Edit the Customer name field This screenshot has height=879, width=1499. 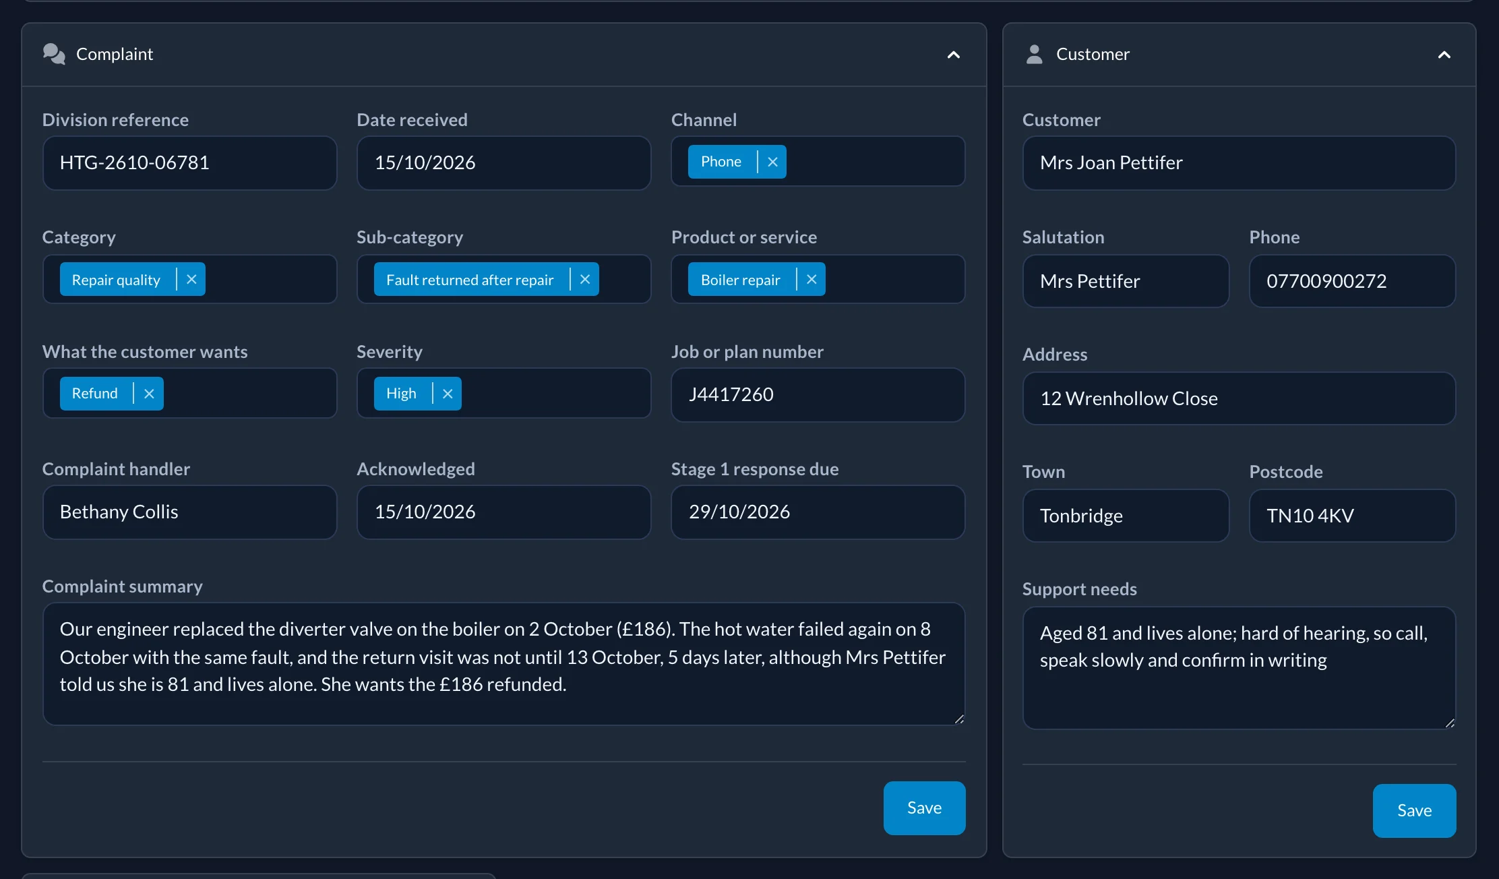1239,163
